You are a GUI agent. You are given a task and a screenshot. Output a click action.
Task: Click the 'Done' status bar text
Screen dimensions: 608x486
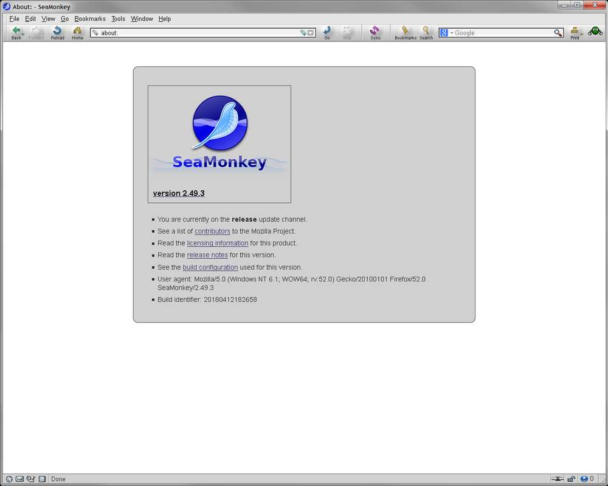point(58,479)
